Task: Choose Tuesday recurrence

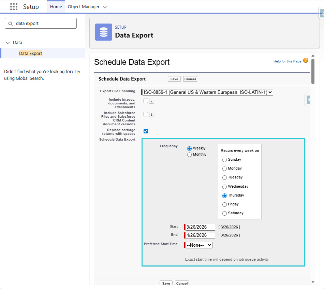Action: point(224,177)
